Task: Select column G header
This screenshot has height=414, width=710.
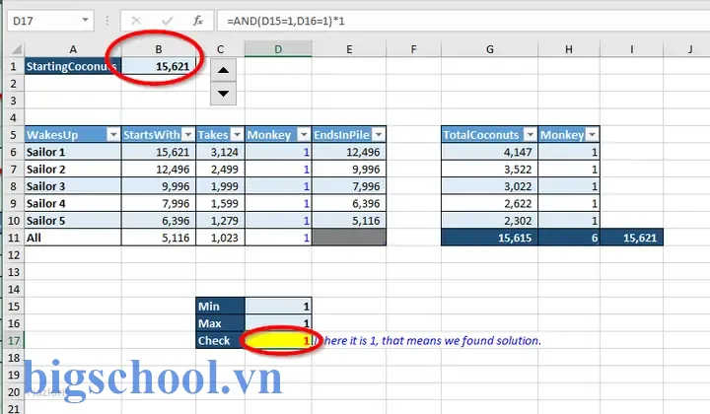Action: point(489,49)
